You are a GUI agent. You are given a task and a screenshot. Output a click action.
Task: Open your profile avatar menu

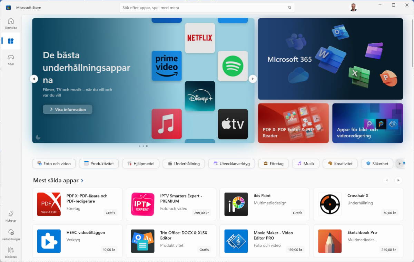(x=353, y=7)
